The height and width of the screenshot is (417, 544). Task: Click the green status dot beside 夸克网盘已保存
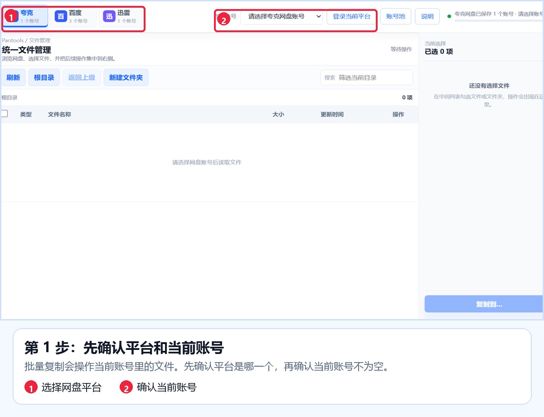click(x=449, y=16)
